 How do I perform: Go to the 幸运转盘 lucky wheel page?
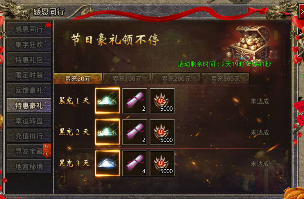point(29,121)
